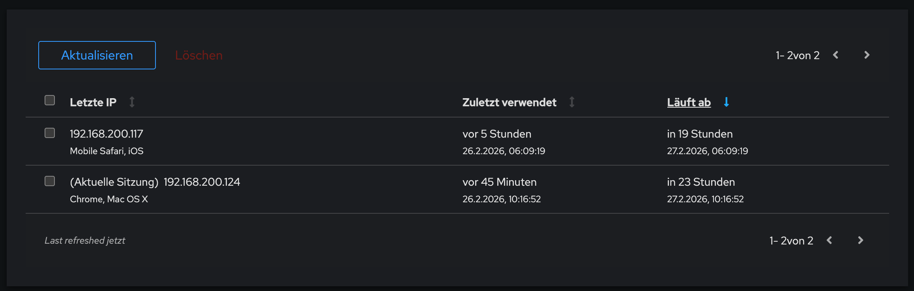The height and width of the screenshot is (291, 914).
Task: Toggle the select-all sessions checkbox
Action: tap(50, 101)
